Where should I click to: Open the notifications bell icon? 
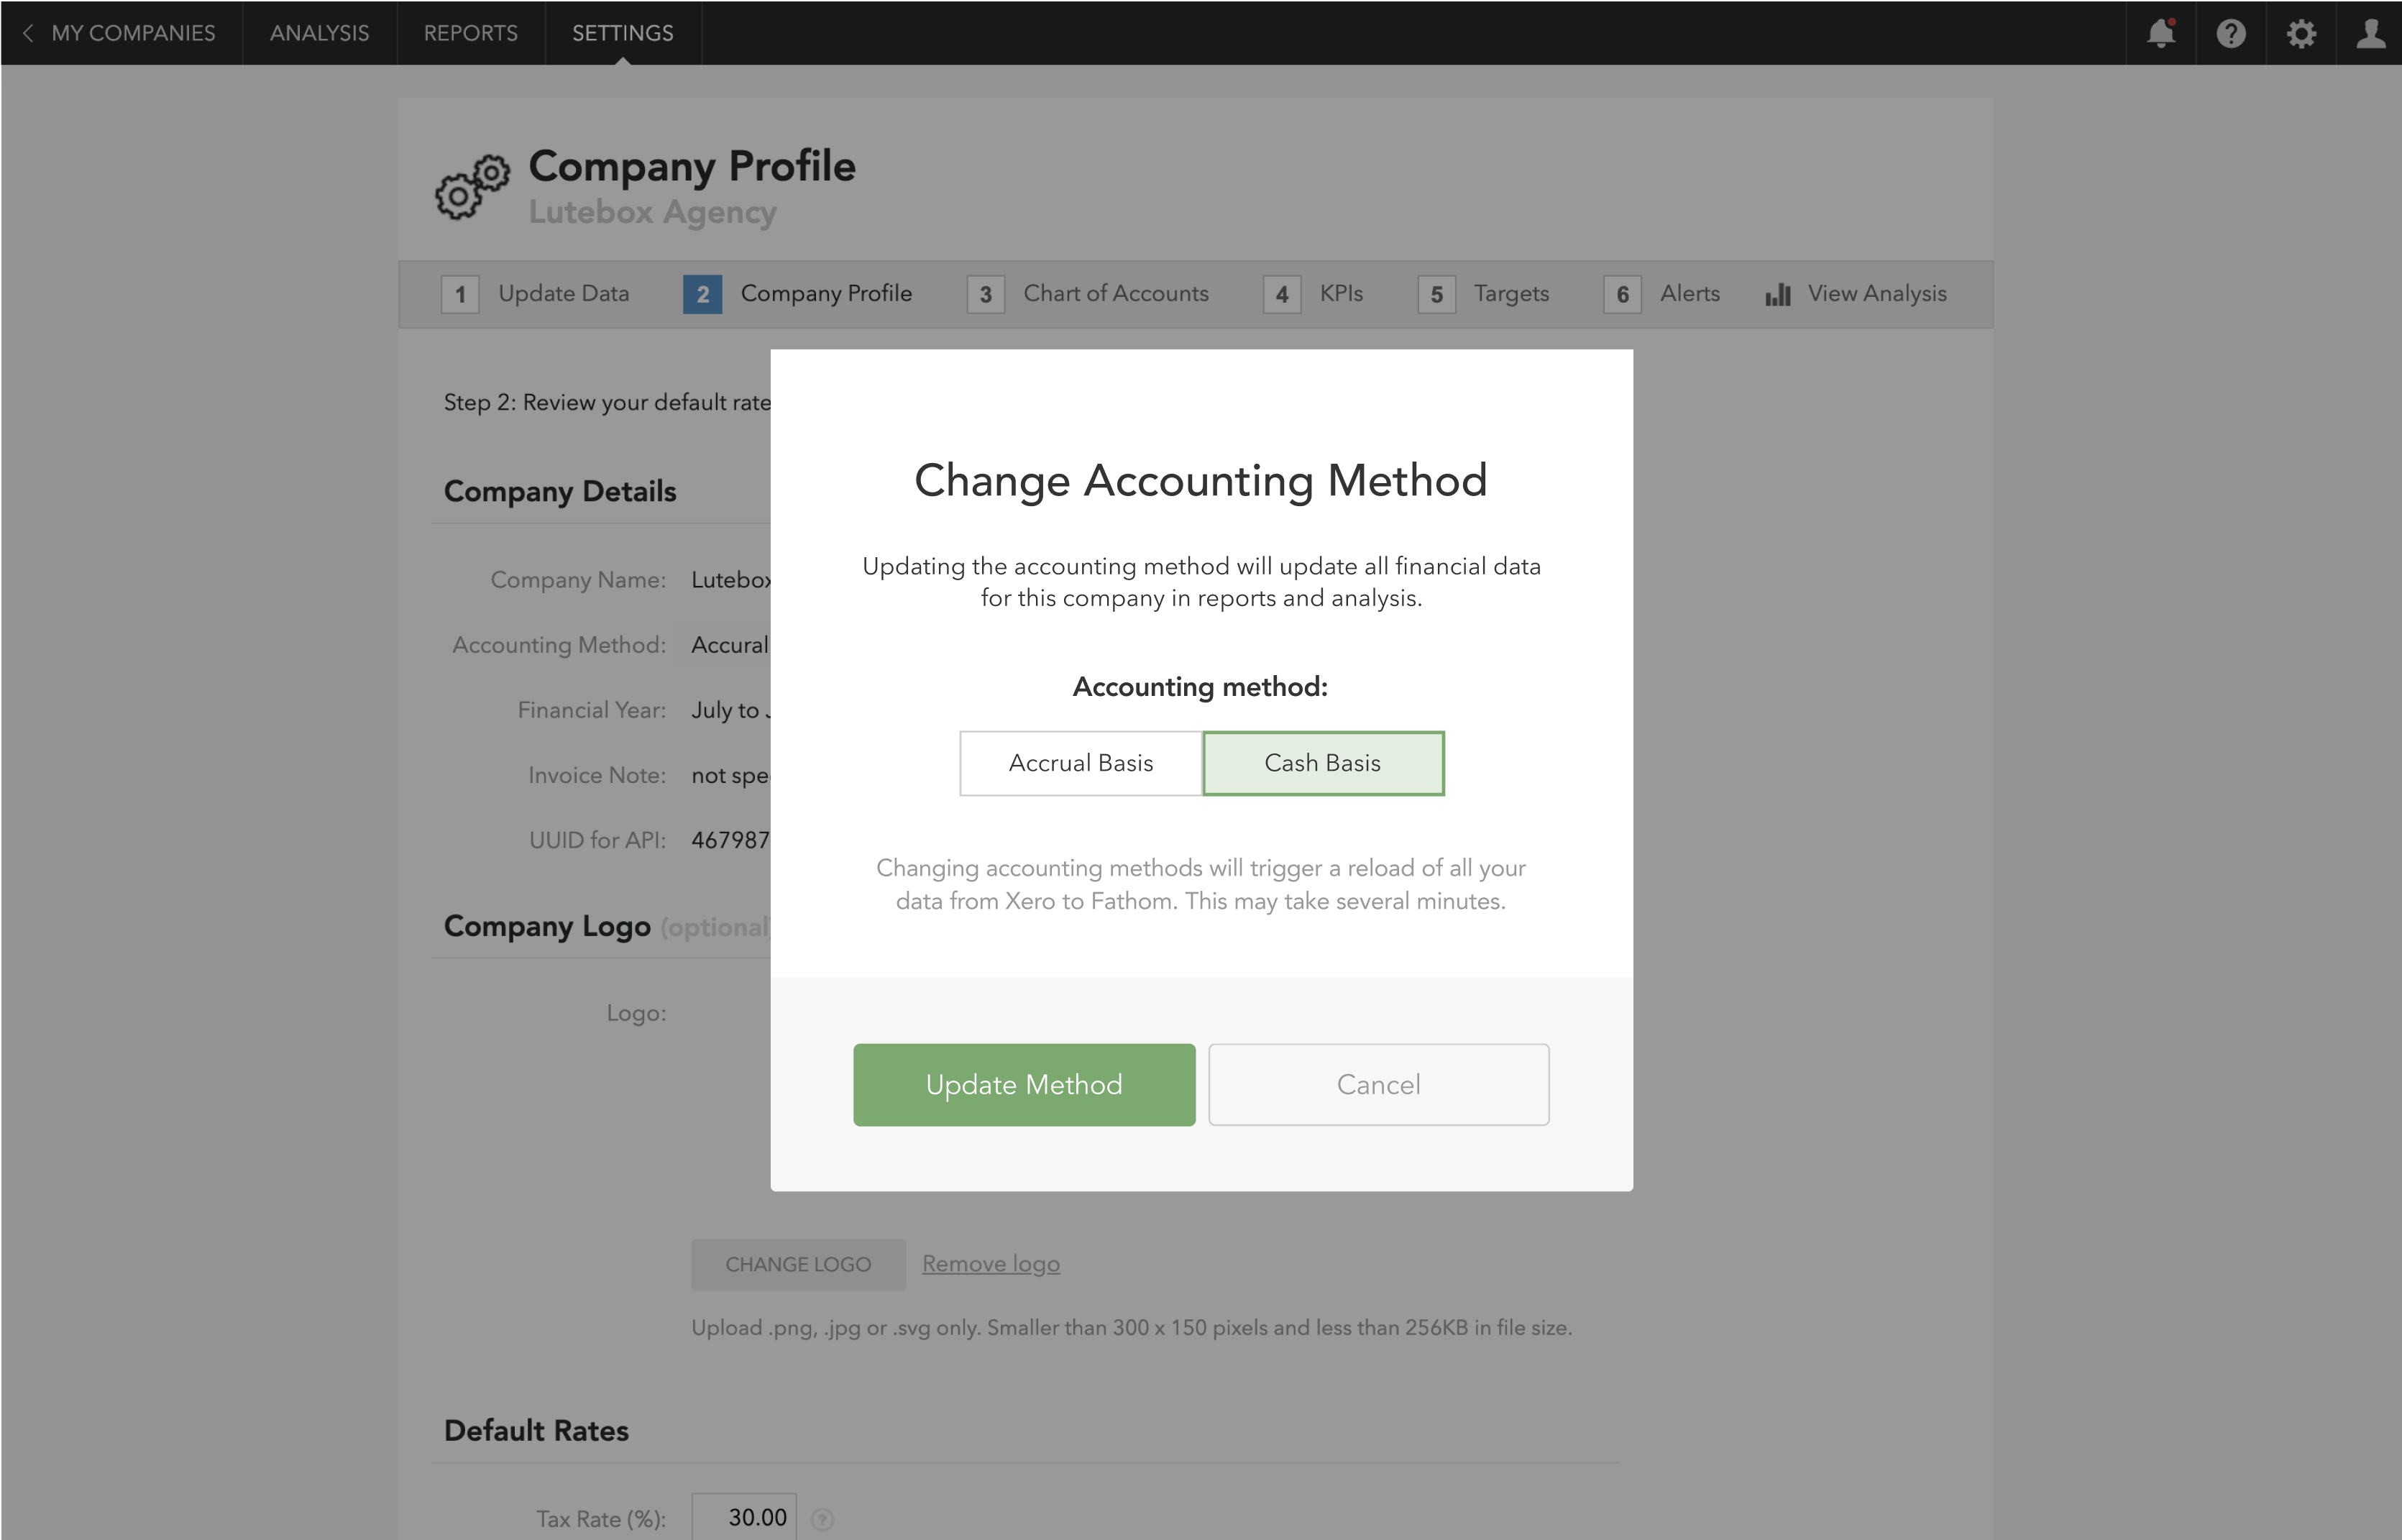click(x=2161, y=33)
